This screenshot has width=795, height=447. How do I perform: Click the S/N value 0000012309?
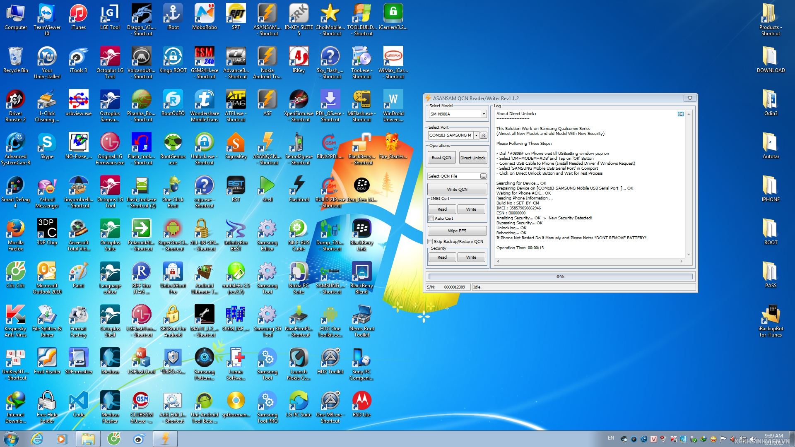[x=455, y=287]
